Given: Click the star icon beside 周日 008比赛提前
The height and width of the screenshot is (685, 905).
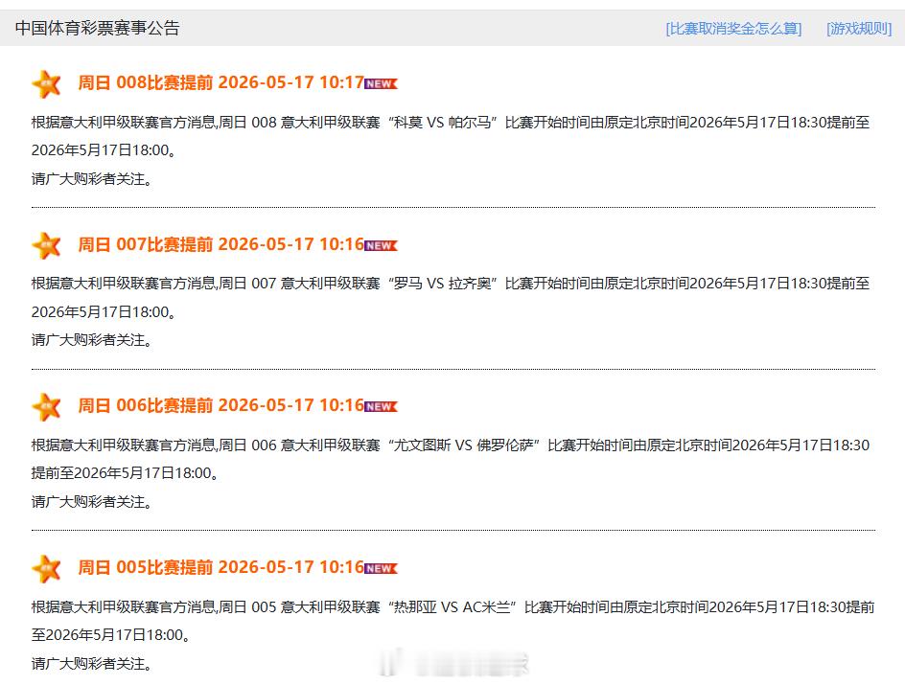Looking at the screenshot, I should coord(47,84).
